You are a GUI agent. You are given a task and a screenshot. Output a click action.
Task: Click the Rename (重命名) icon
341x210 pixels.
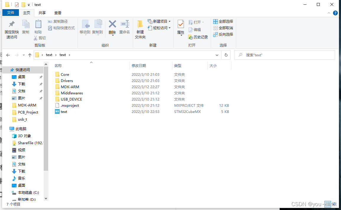coord(125,24)
